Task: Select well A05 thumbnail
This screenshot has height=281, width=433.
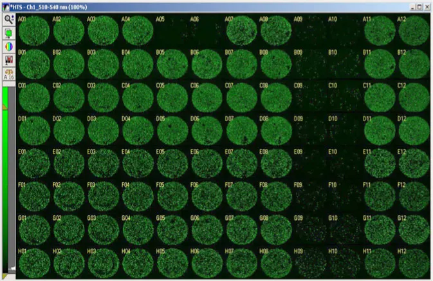Action: (x=171, y=31)
